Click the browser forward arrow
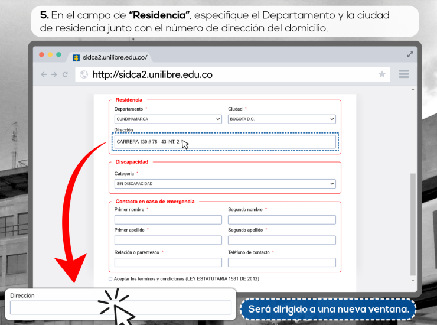Screen dimensions: 437x325 (x=54, y=74)
